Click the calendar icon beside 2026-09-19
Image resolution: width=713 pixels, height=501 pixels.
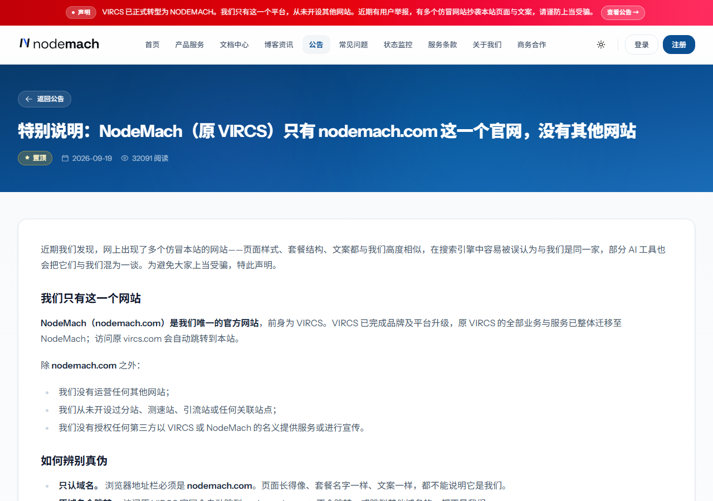pos(65,158)
